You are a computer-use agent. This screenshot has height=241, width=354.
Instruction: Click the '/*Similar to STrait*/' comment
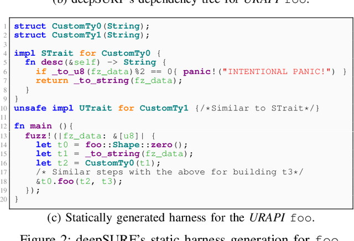257,108
